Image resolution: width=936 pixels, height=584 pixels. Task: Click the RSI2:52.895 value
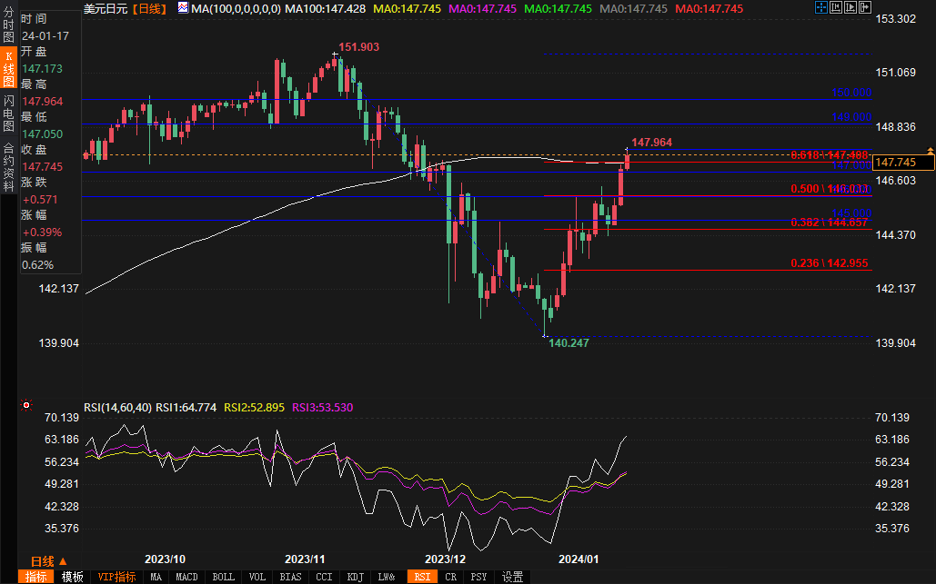pos(255,408)
